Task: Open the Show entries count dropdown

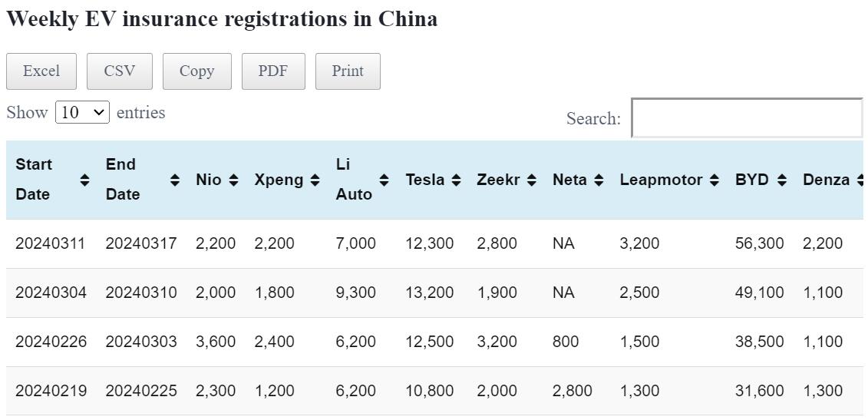Action: [82, 112]
